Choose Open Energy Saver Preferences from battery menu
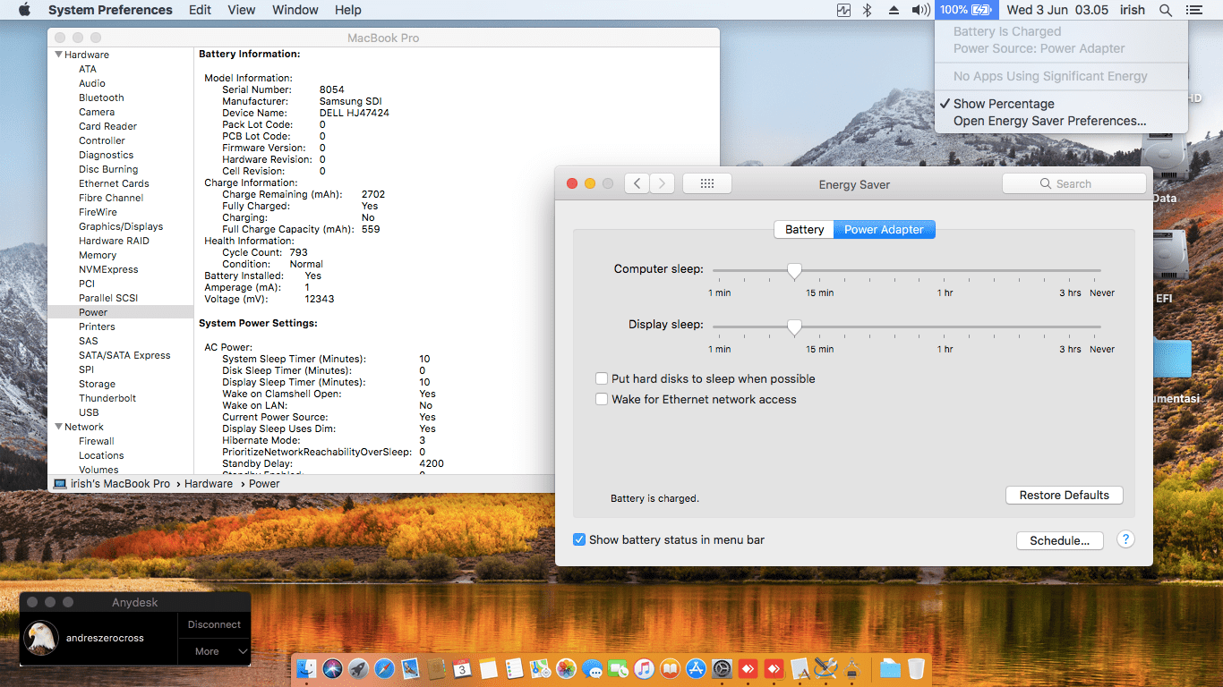Viewport: 1223px width, 687px height. [1049, 121]
